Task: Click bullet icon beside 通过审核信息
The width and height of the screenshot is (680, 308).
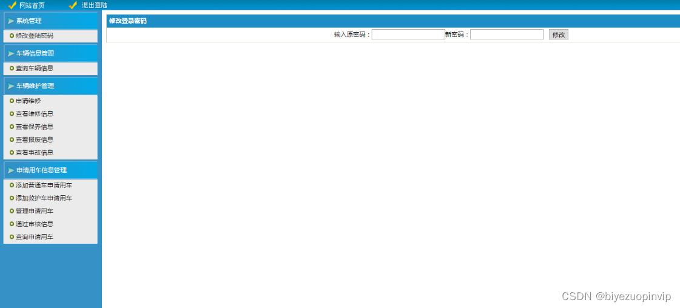Action: pyautogui.click(x=12, y=224)
